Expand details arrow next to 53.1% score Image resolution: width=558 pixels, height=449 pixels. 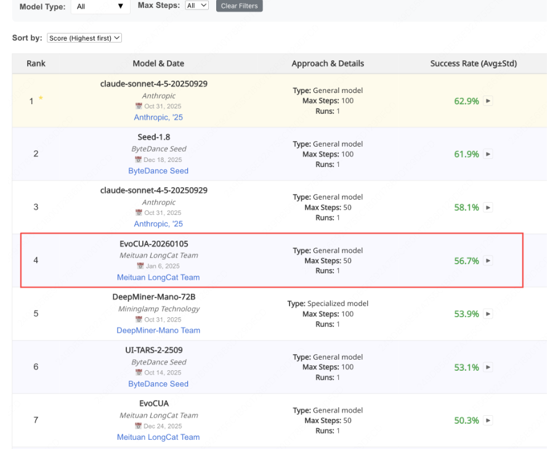pos(488,367)
